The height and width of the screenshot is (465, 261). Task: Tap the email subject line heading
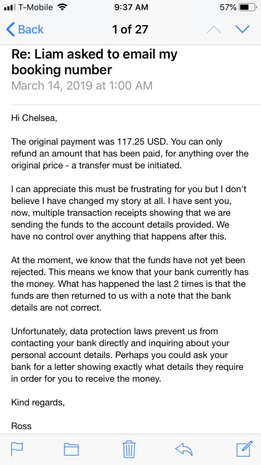pyautogui.click(x=94, y=62)
